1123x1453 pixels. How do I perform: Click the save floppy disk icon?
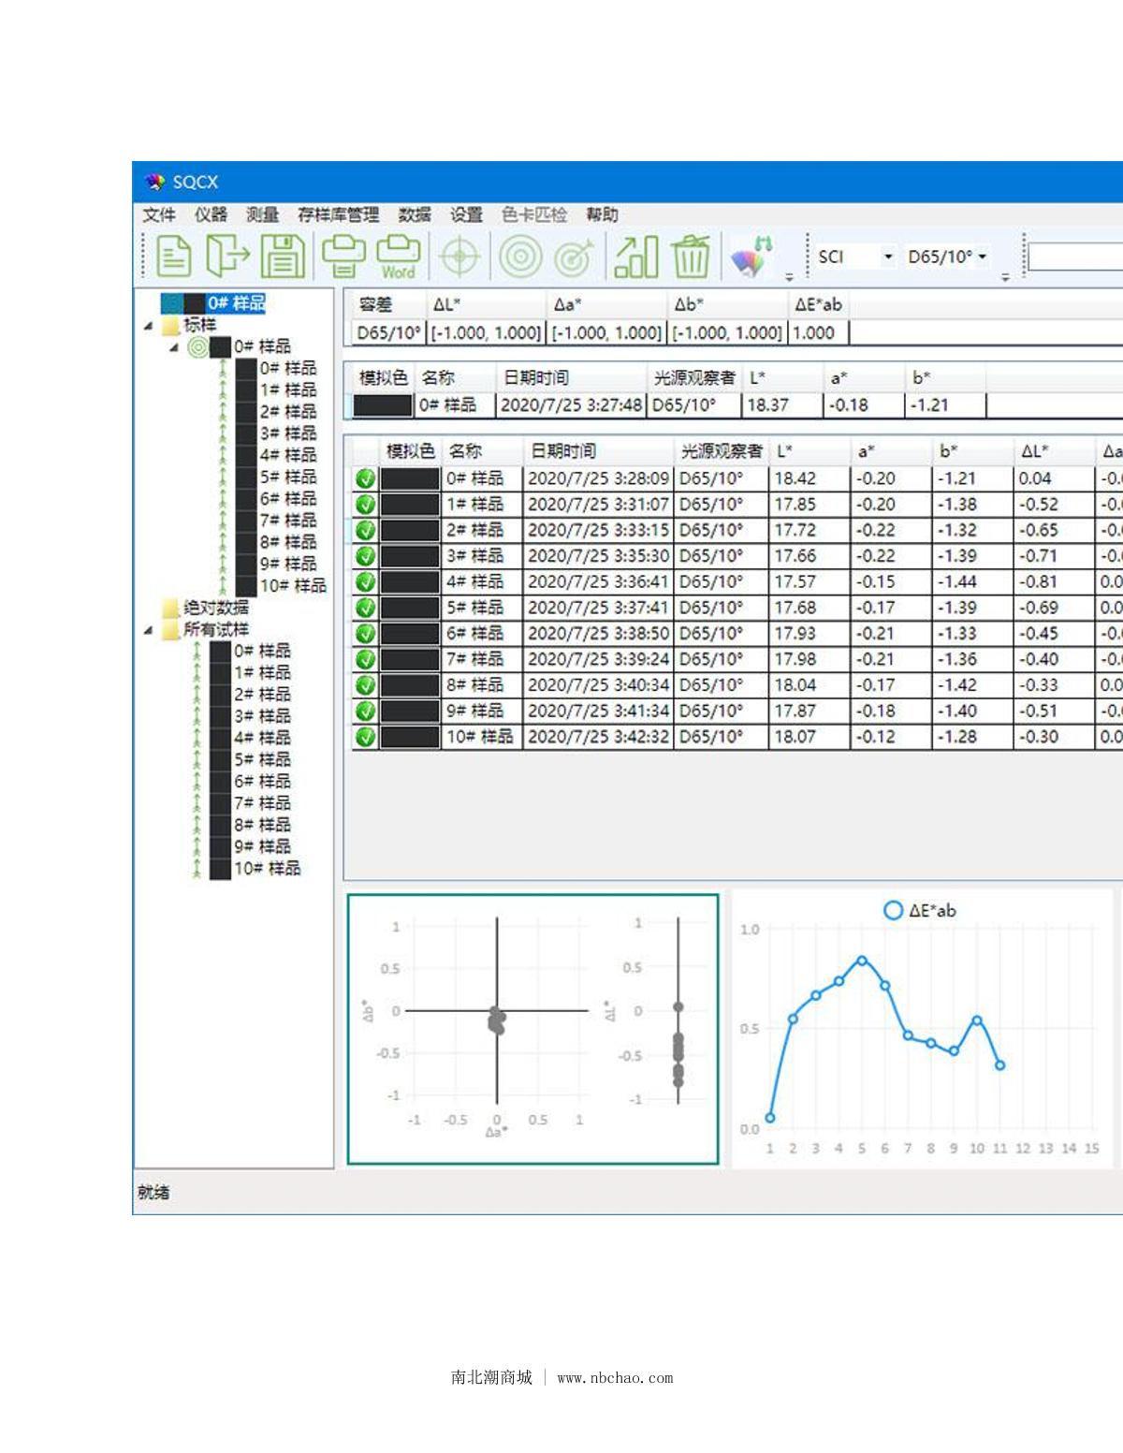click(282, 257)
